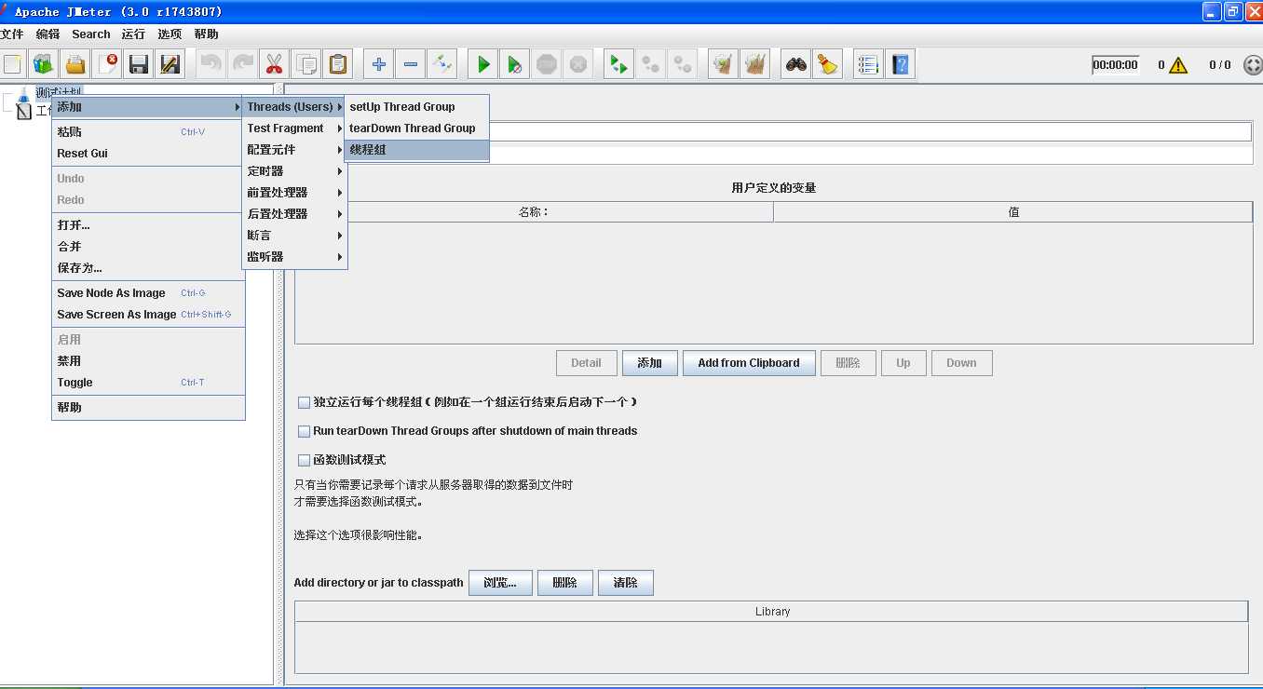Image resolution: width=1263 pixels, height=689 pixels.
Task: Expand the 定时器 submenu
Action: click(x=294, y=171)
